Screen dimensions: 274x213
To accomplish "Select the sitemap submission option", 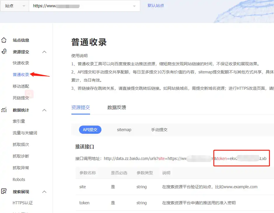I will click(x=124, y=130).
